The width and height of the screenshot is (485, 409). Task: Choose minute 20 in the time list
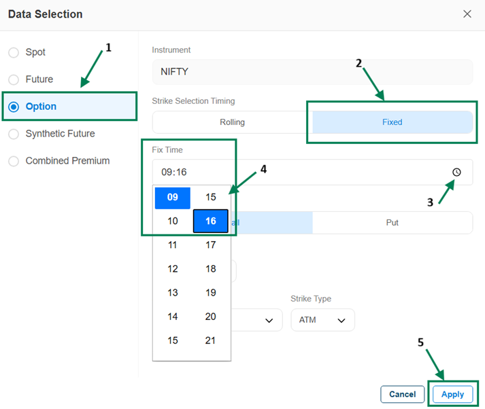point(211,317)
